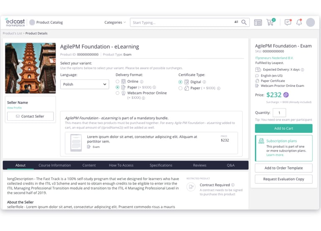Click the search magnifier icon
The height and width of the screenshot is (231, 321).
[x=244, y=22]
